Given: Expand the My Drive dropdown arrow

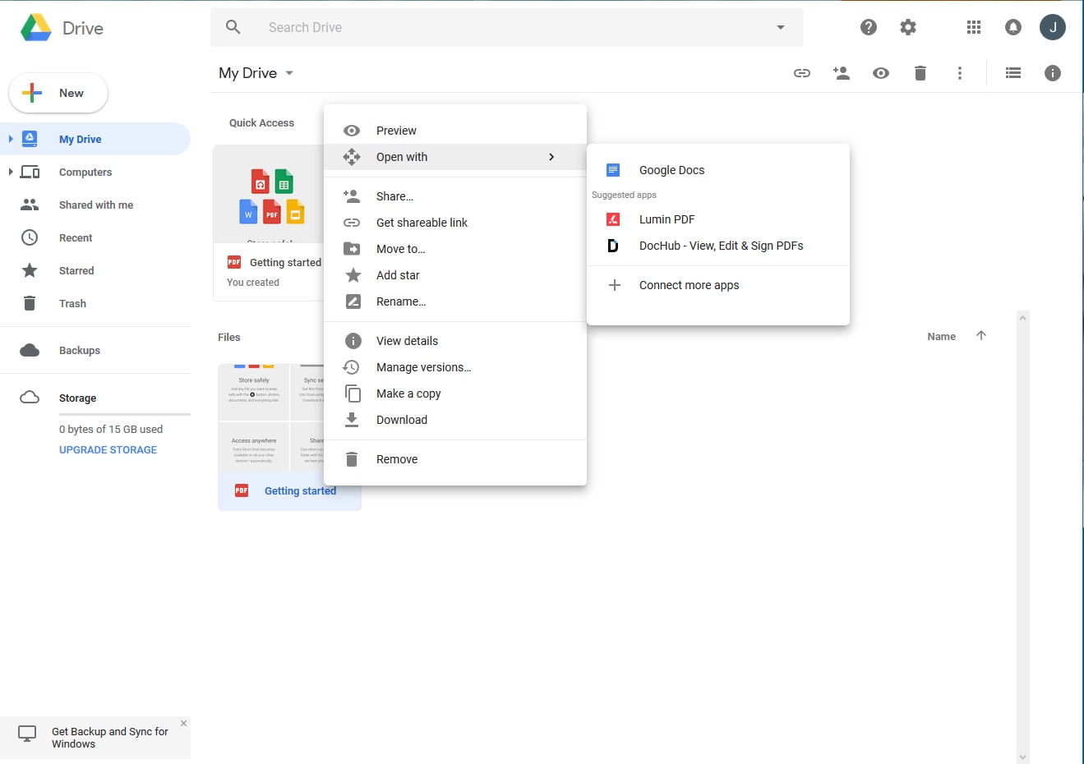Looking at the screenshot, I should pyautogui.click(x=289, y=73).
